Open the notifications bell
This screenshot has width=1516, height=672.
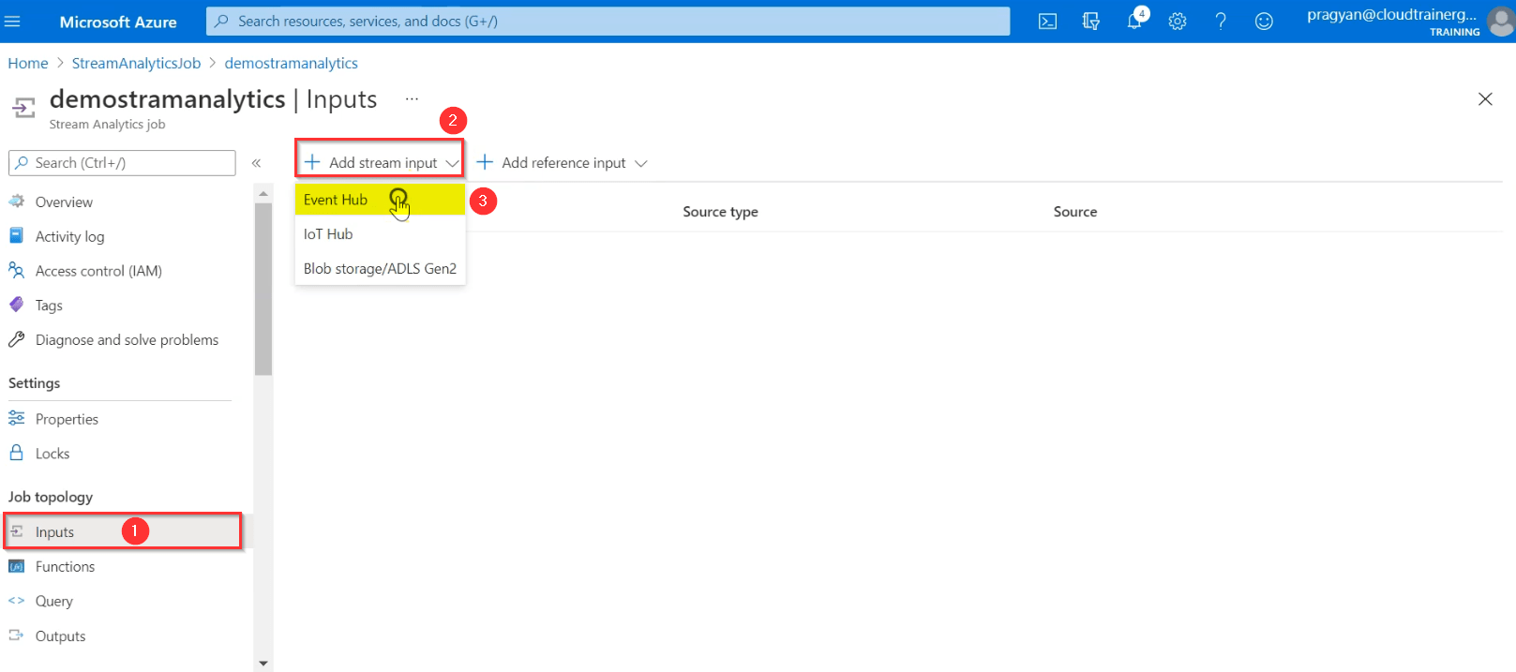click(1134, 22)
